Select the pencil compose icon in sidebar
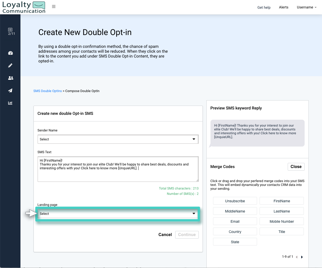Screen dimensions: 322x268 coord(10,65)
